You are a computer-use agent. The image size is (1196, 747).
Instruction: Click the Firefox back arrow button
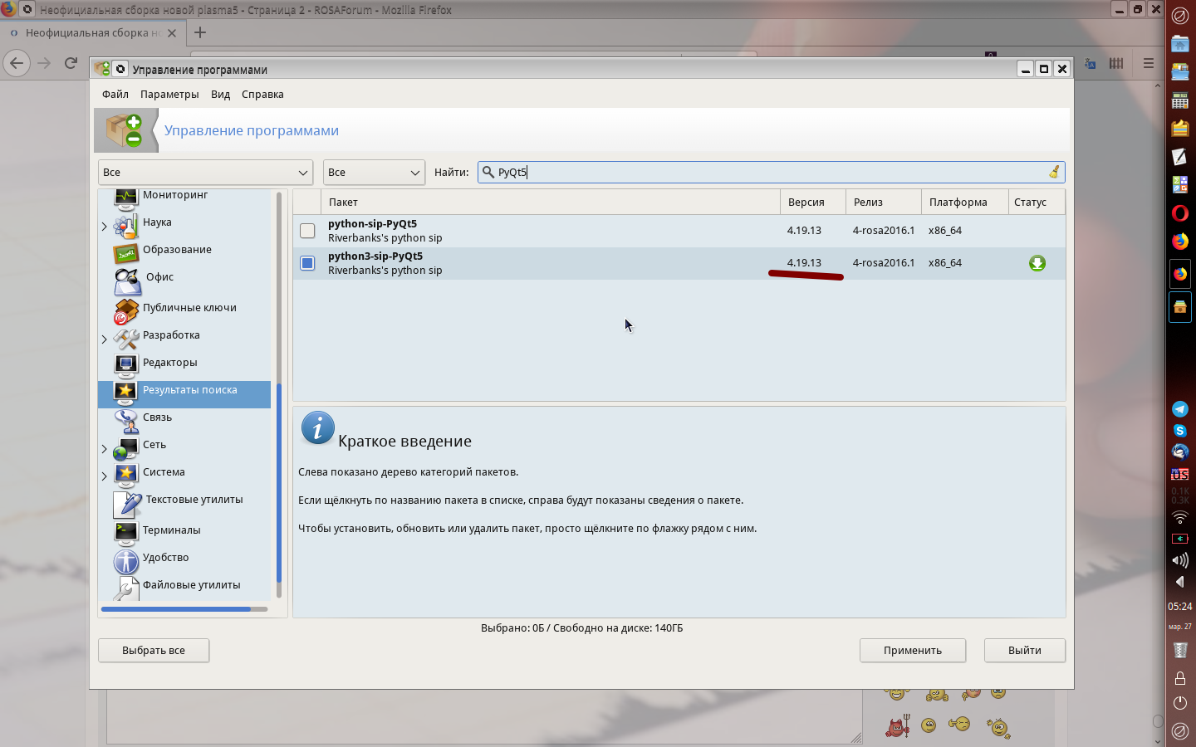(x=17, y=63)
